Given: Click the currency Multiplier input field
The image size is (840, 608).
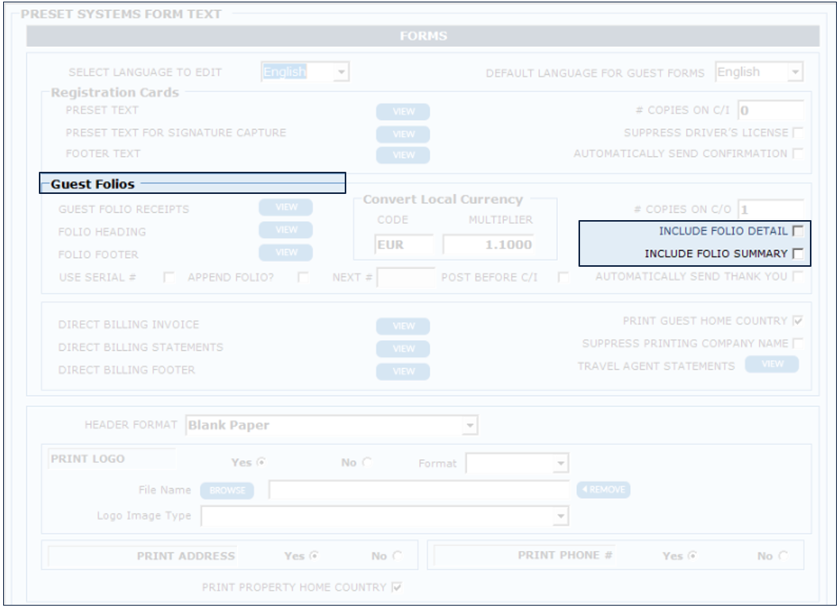Looking at the screenshot, I should [488, 245].
